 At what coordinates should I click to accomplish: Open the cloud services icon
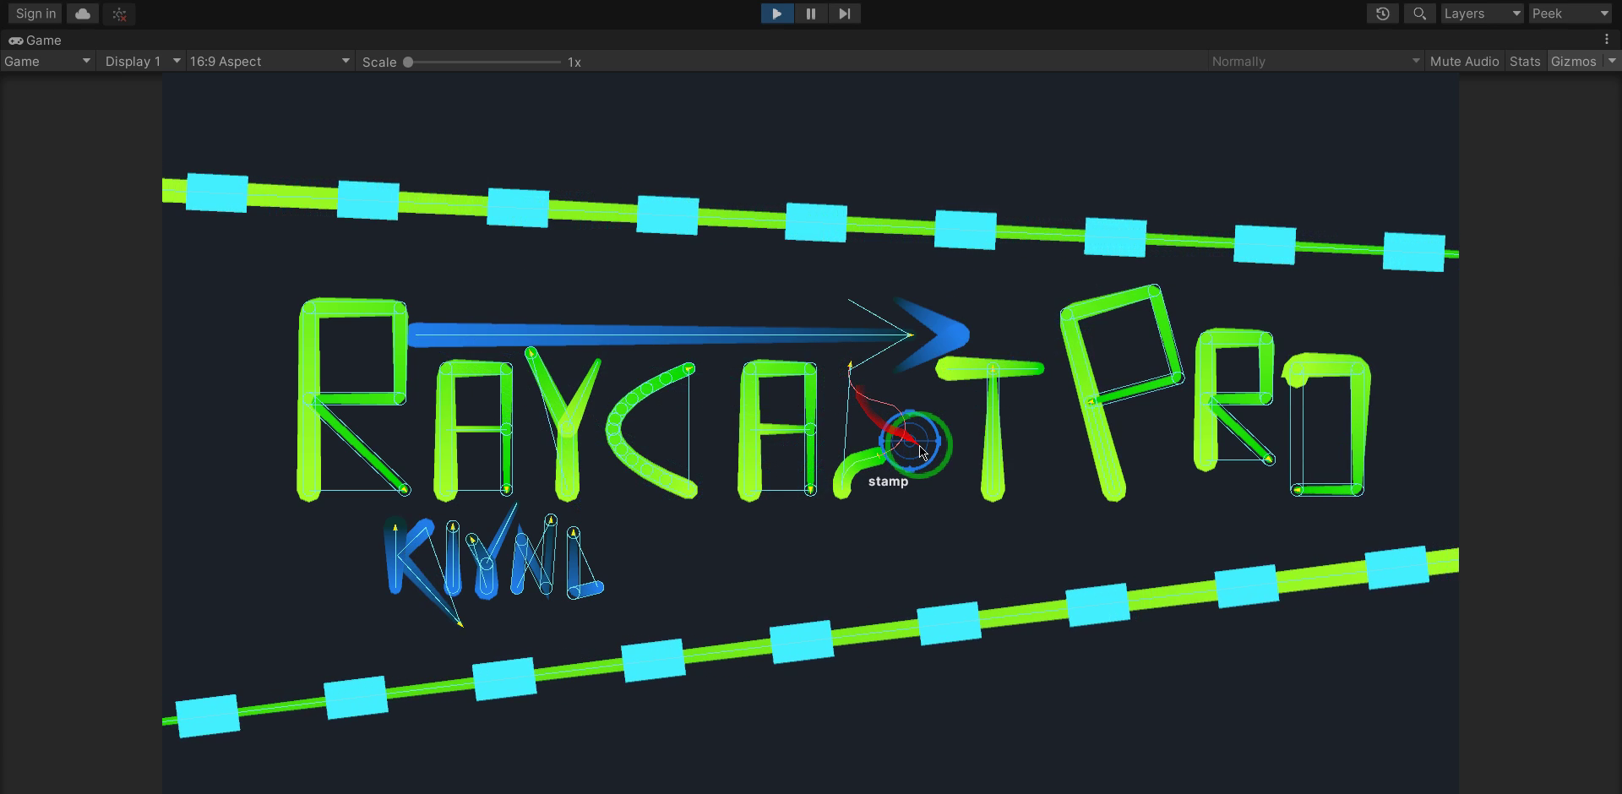[x=83, y=14]
